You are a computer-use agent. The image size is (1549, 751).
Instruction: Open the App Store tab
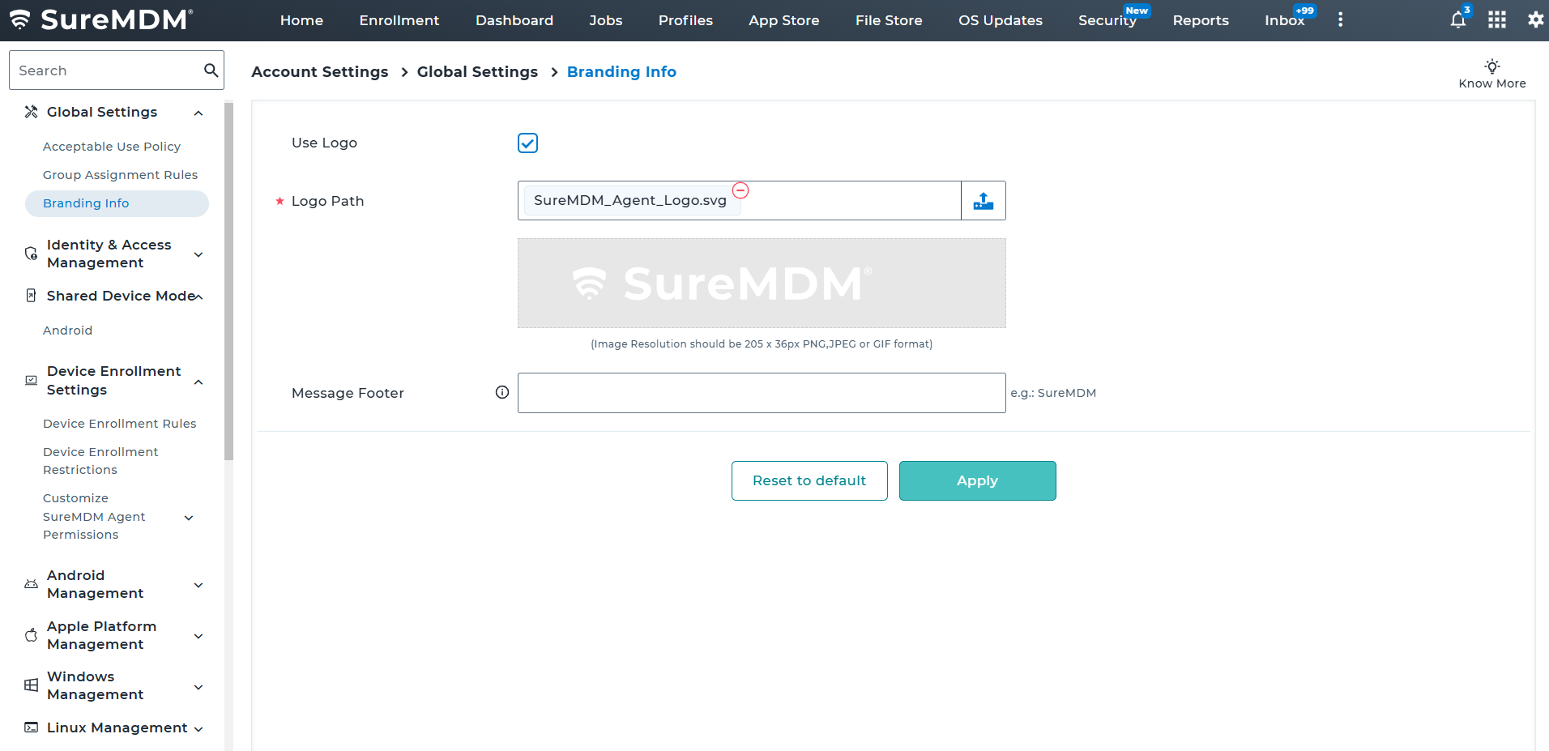click(x=784, y=20)
